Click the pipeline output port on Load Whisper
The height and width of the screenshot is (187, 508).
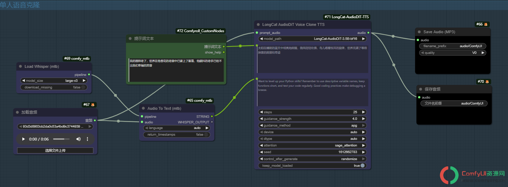point(89,74)
